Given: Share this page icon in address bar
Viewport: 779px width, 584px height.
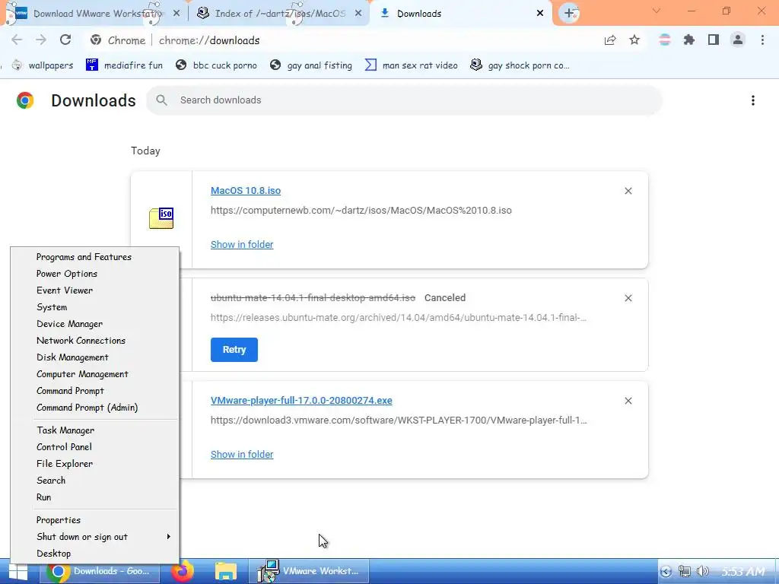Looking at the screenshot, I should [x=610, y=40].
